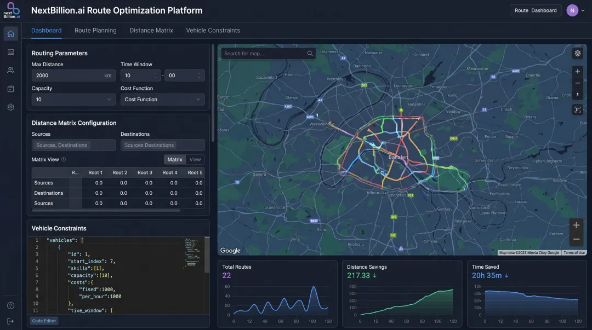Zoom in with top map plus icon
Viewport: 592px width, 330px height.
click(x=577, y=71)
